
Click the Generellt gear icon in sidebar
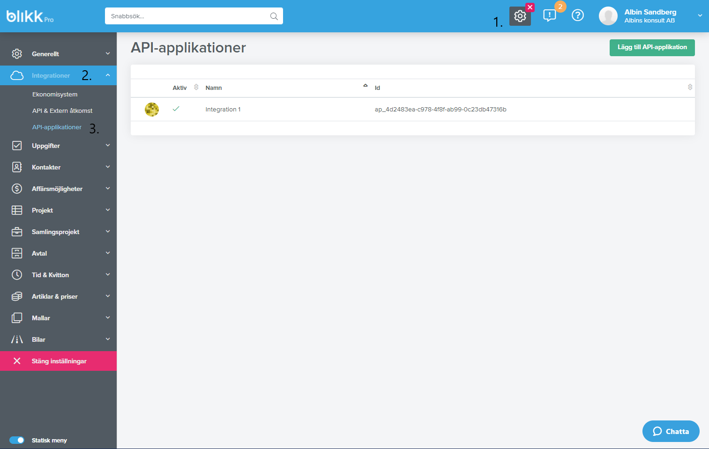pos(17,54)
